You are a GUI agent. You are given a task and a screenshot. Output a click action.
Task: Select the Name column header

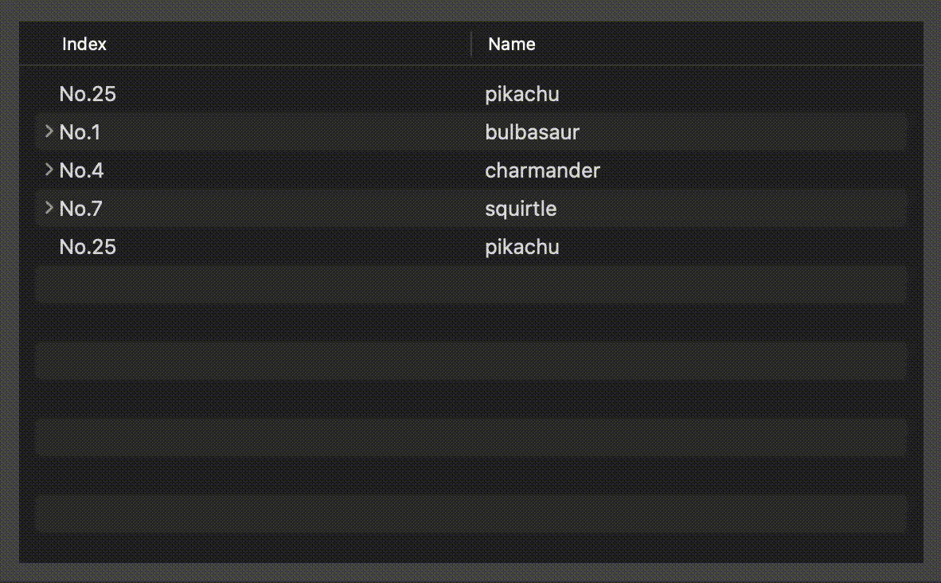coord(511,45)
